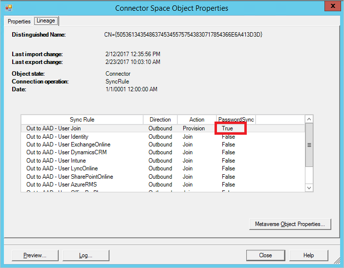Click the Last import change date value
Viewport: 344px width, 268px height.
pyautogui.click(x=133, y=54)
